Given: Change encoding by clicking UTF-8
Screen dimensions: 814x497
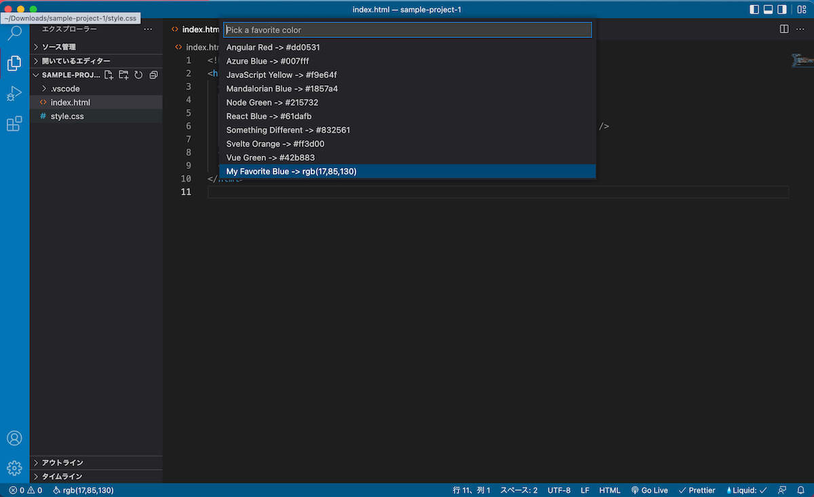Looking at the screenshot, I should click(x=559, y=490).
